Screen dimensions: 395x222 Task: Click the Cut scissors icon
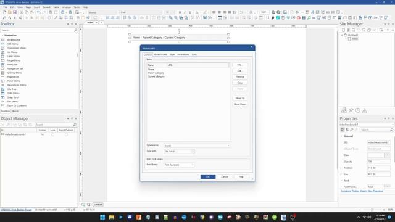pyautogui.click(x=22, y=12)
